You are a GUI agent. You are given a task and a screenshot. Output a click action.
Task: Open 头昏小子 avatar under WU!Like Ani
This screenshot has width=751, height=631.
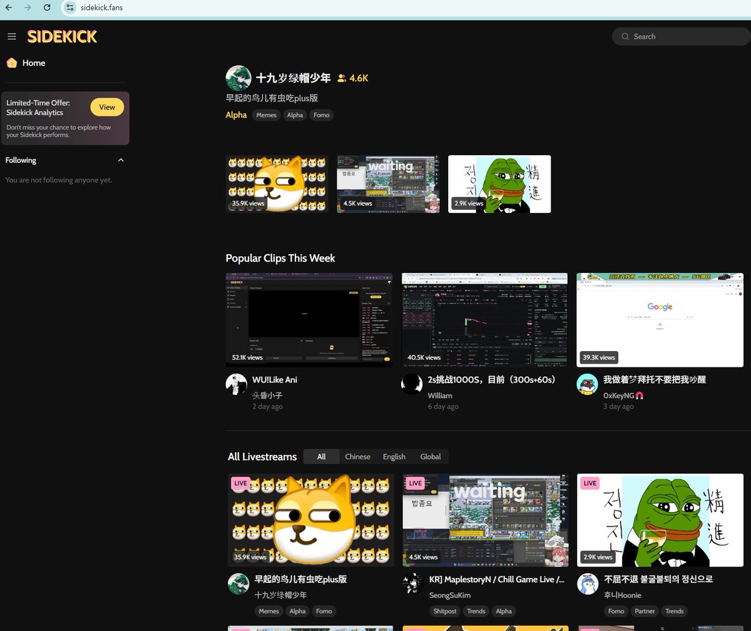click(237, 384)
